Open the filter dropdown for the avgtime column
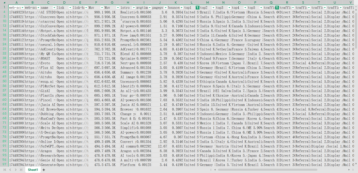This screenshot has width=358, height=173. click(x=150, y=8)
